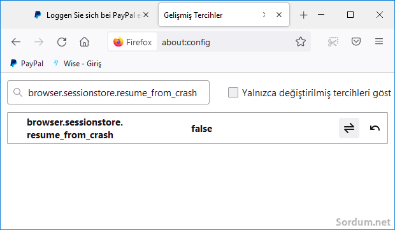Open a new tab with the plus button
The width and height of the screenshot is (395, 230).
303,15
